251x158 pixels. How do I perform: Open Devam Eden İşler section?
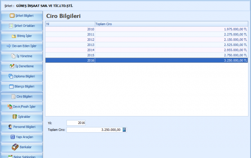pyautogui.click(x=22, y=46)
